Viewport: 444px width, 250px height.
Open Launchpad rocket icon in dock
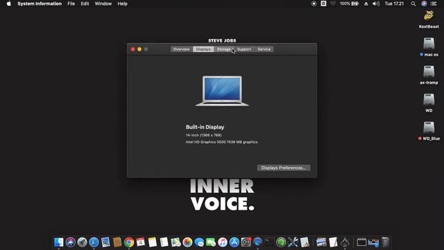(82, 242)
